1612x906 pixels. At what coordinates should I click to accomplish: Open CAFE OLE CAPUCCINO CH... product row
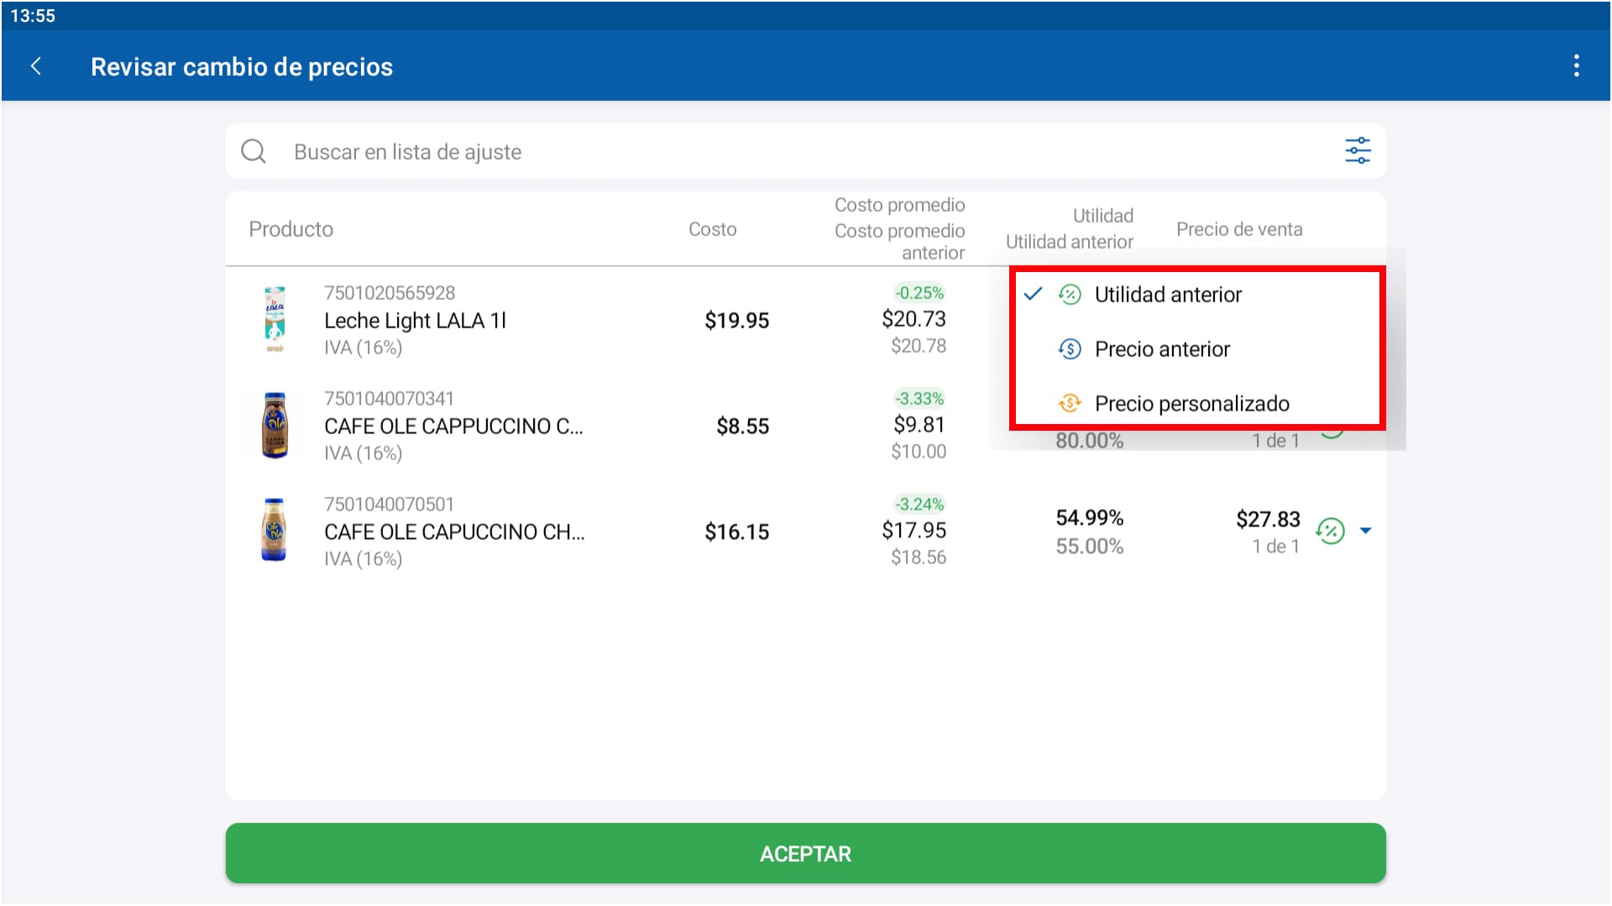(454, 532)
